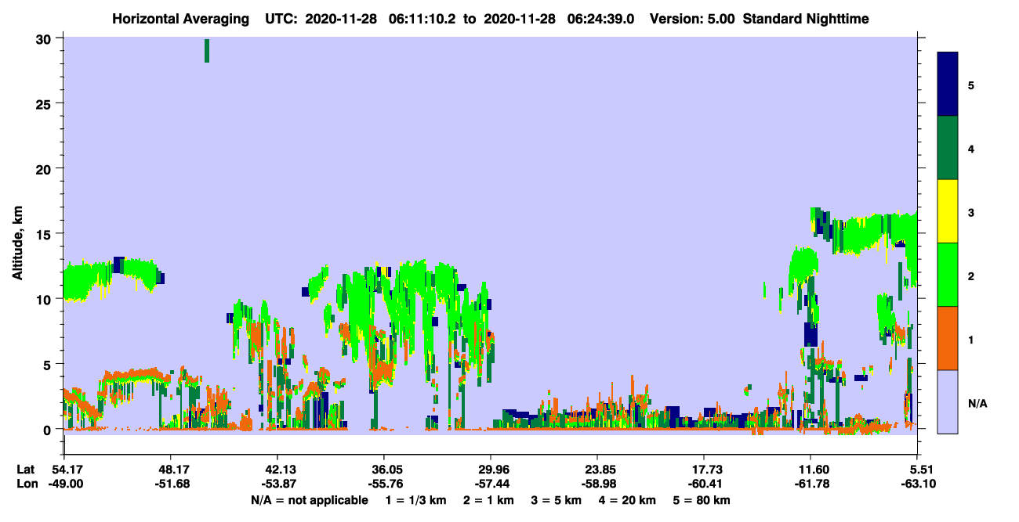This screenshot has height=522, width=1019.
Task: Click the colorbar label 'N/A'
Action: pos(977,404)
